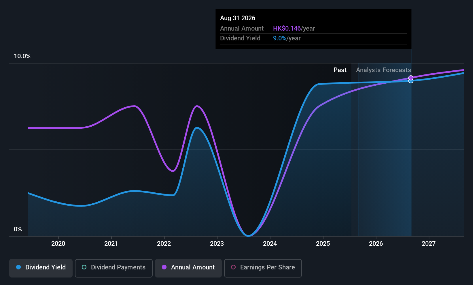The height and width of the screenshot is (285, 473).
Task: Click the 0% y-axis label
Action: [18, 229]
